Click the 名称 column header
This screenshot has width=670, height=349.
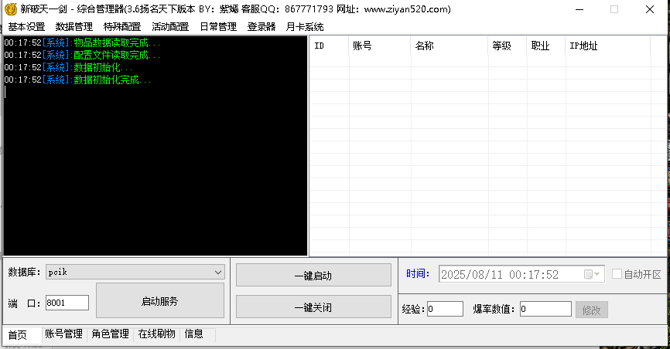(449, 46)
